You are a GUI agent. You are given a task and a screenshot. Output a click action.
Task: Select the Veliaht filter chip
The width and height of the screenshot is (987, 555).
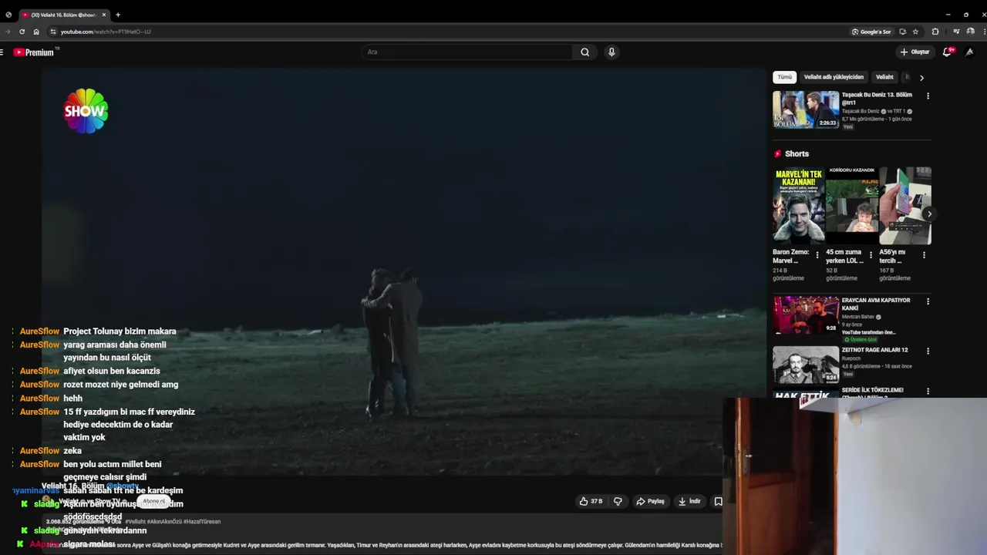[x=884, y=77]
